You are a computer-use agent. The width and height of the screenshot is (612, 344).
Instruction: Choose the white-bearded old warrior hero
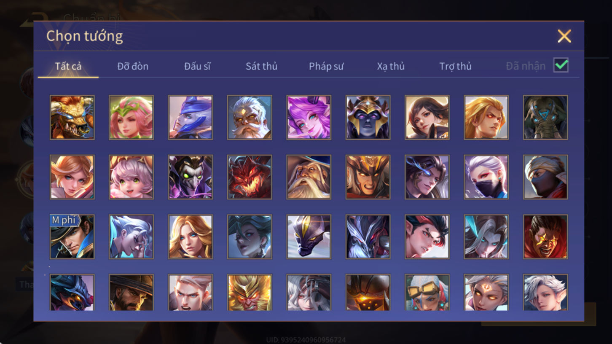coord(250,117)
